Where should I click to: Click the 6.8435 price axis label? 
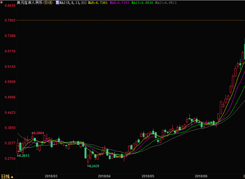click(x=10, y=5)
